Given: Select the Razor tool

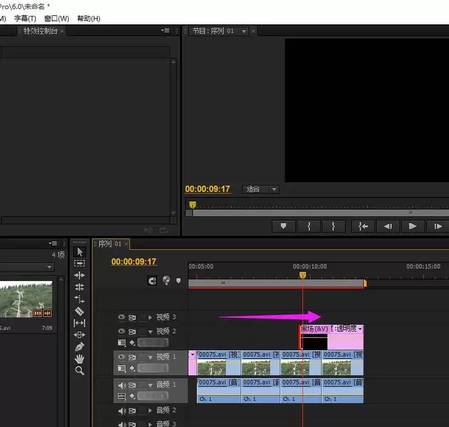Looking at the screenshot, I should click(80, 311).
